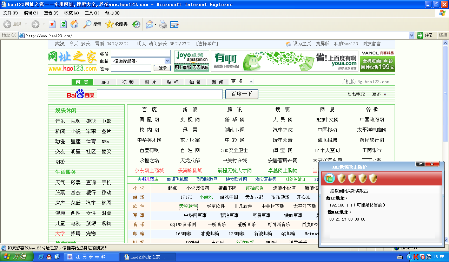Image resolution: width=449 pixels, height=262 pixels.
Task: Click the IE Back arrow button
Action: click(x=7, y=24)
